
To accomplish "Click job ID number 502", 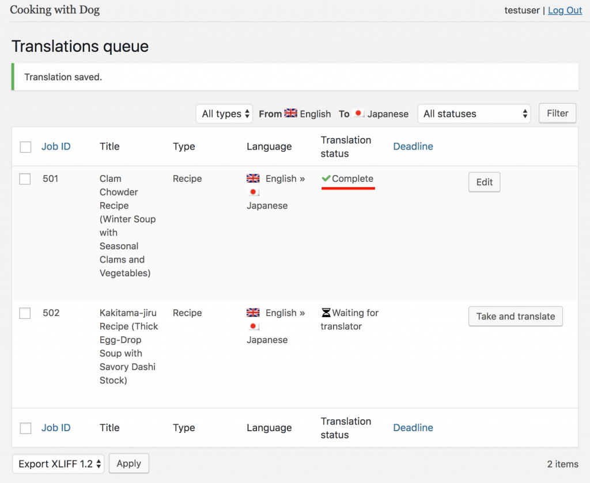I will point(51,313).
